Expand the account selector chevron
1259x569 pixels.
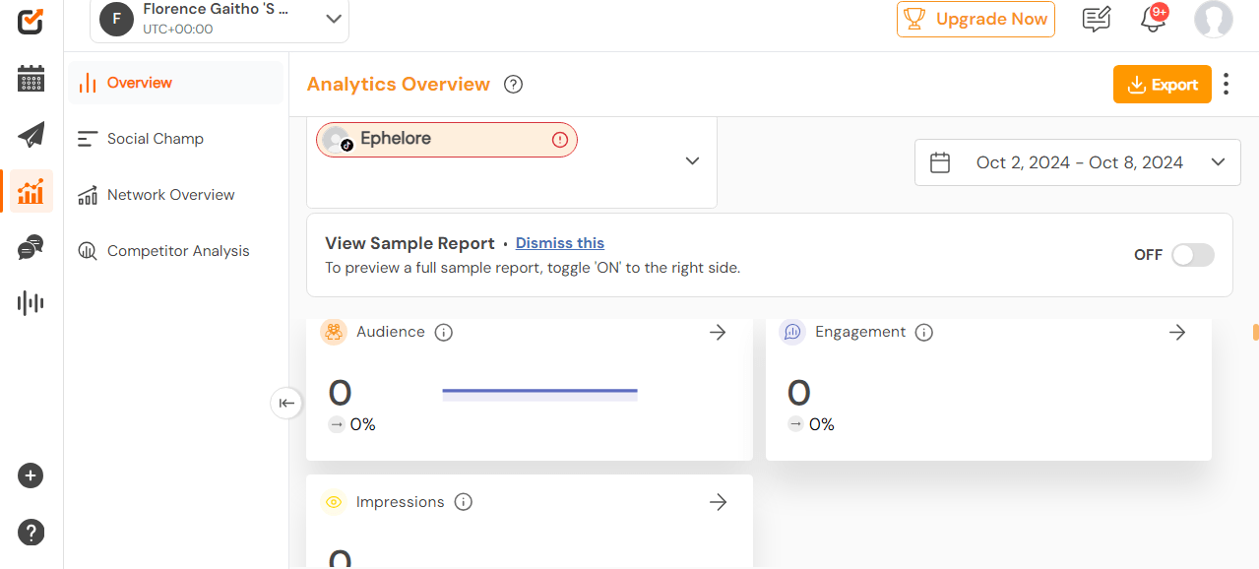point(692,160)
